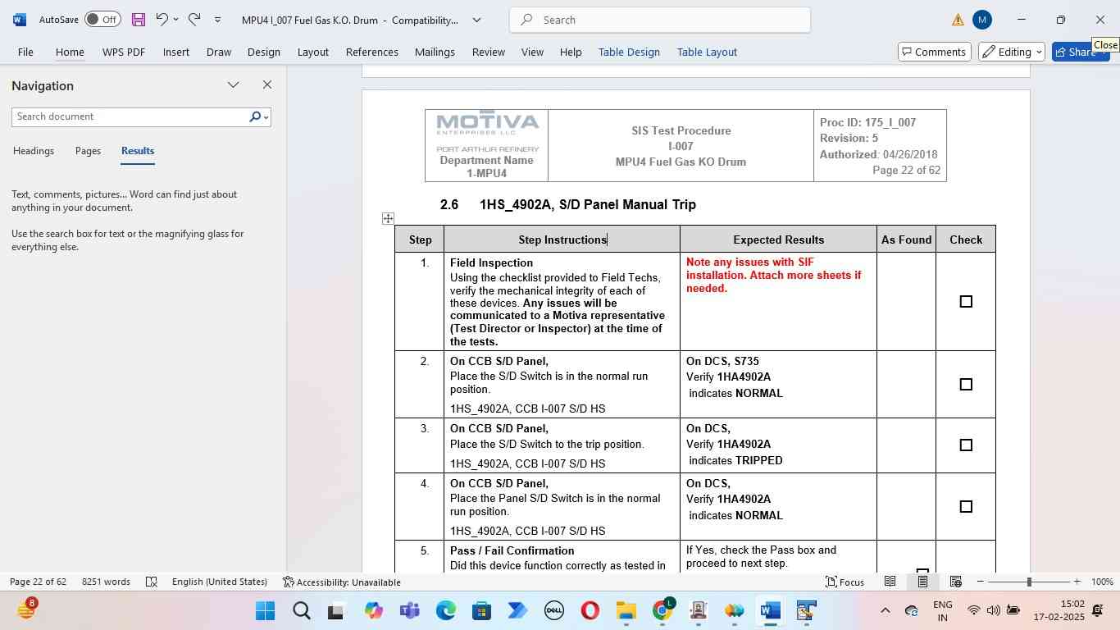Open the Draw ribbon tab
1120x630 pixels.
pos(218,52)
